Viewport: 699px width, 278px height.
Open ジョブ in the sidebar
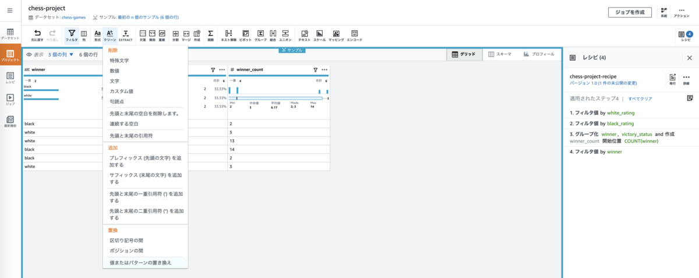(10, 99)
